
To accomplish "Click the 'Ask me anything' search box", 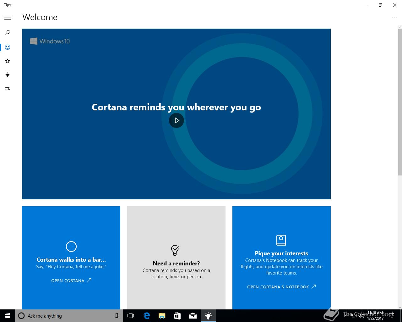I will (69, 316).
